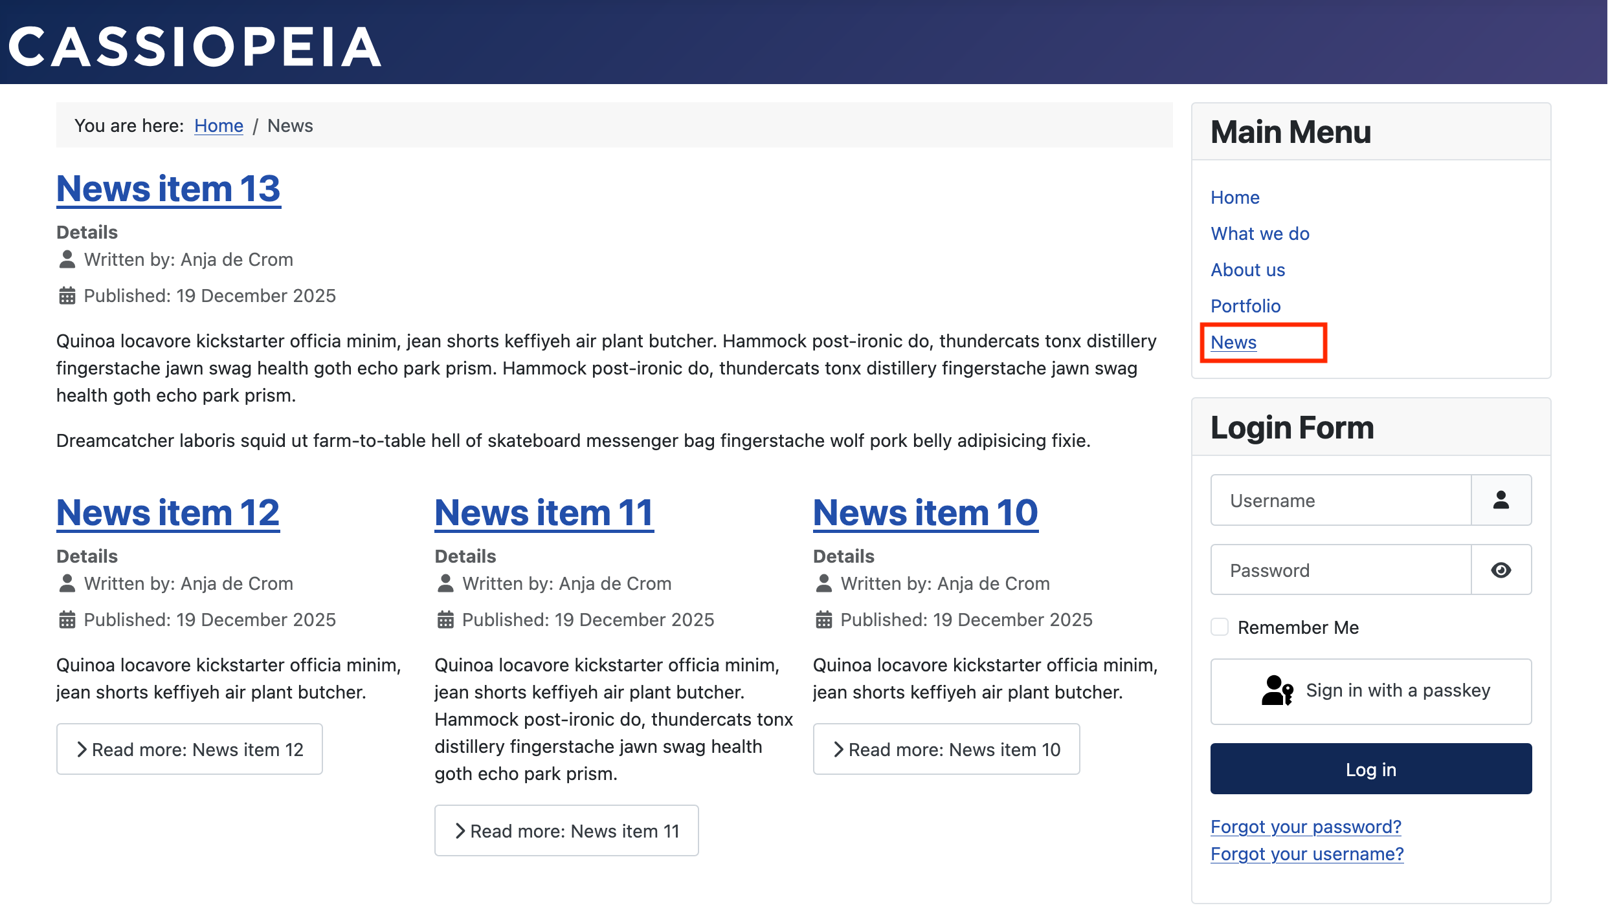Select What we do menu item

coord(1260,233)
